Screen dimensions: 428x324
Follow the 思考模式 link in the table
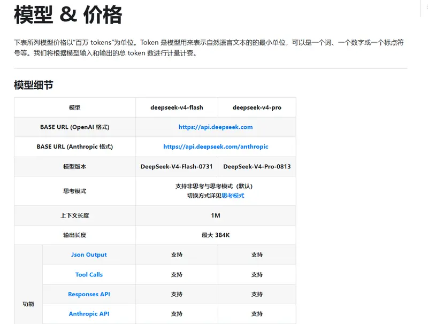coord(233,196)
